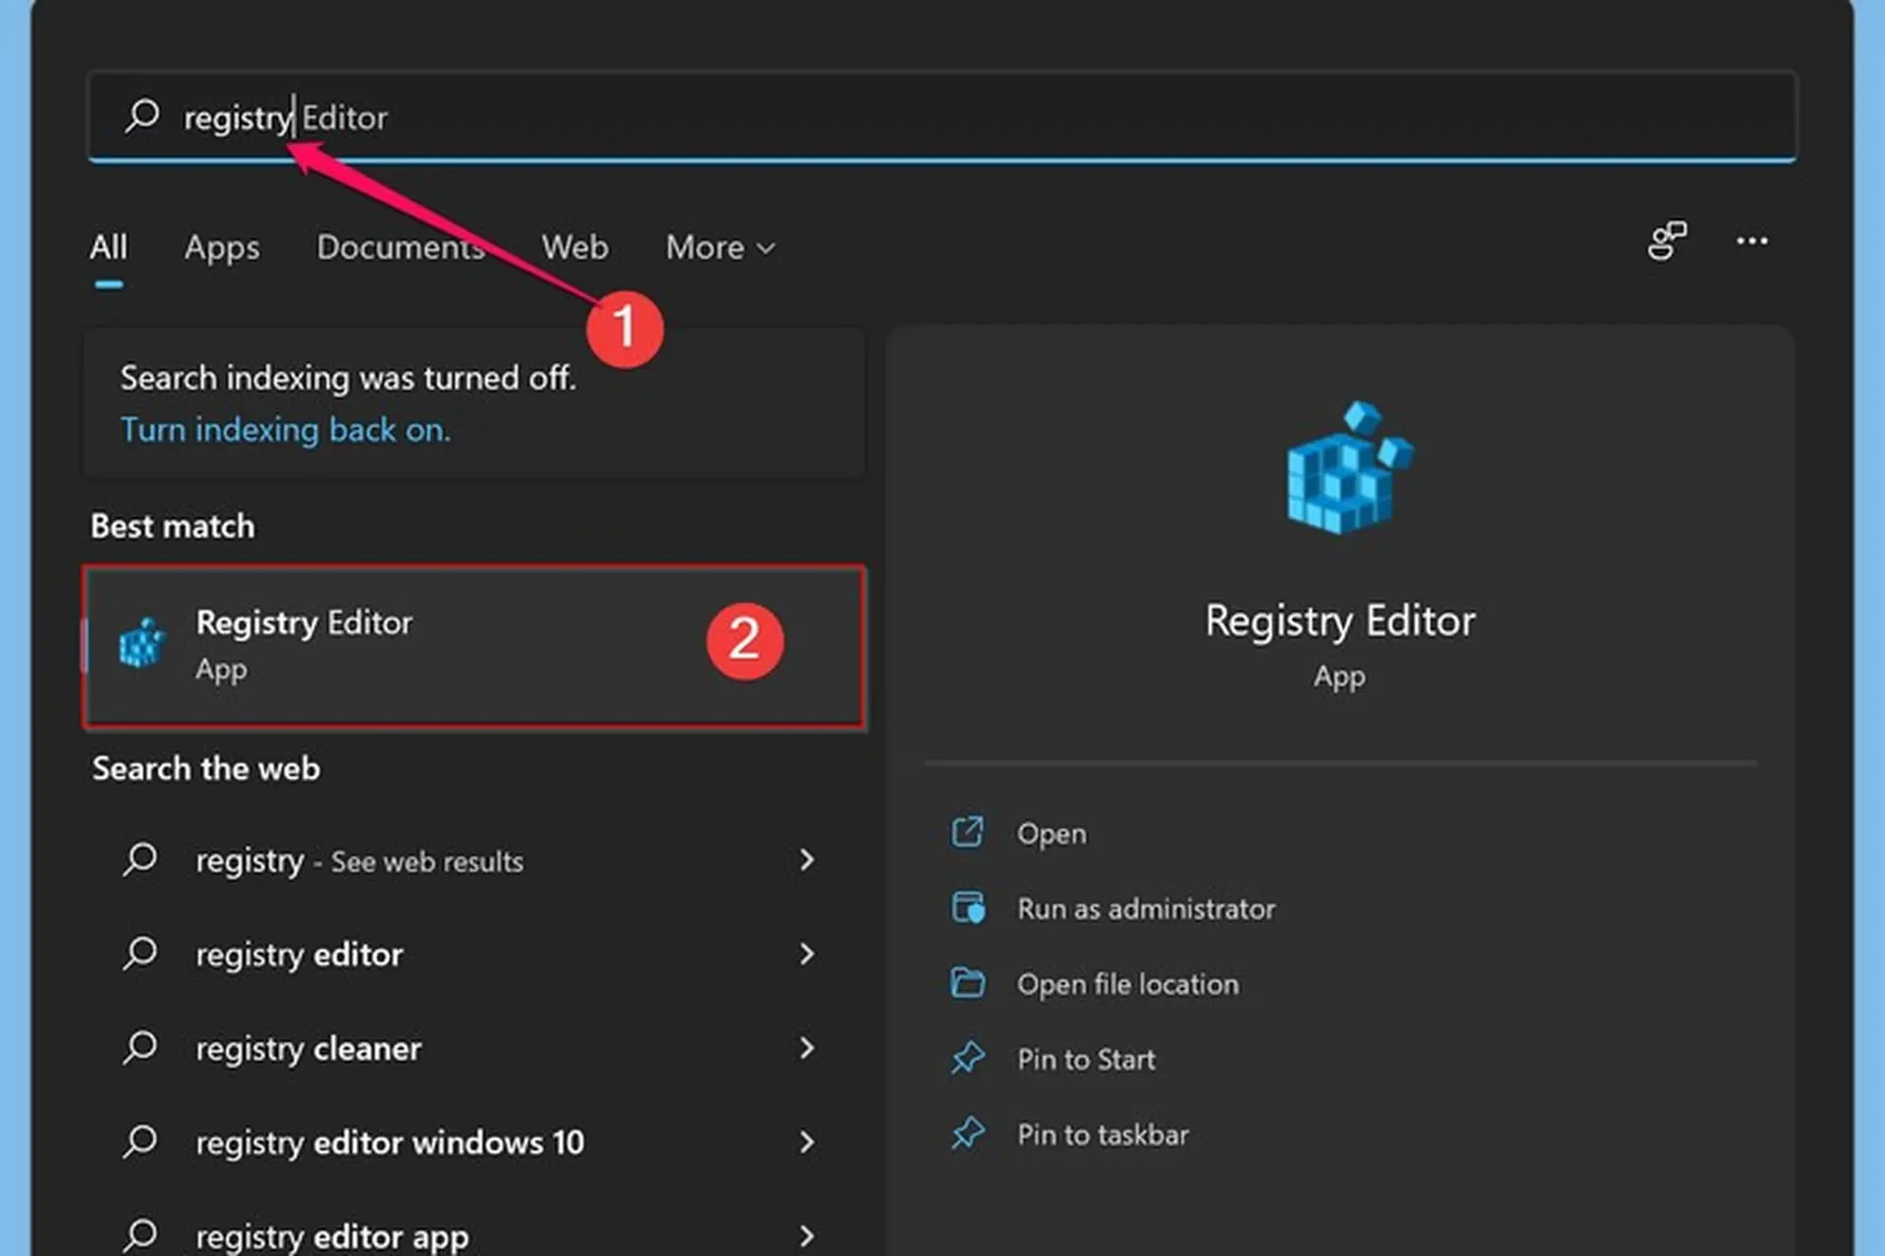Expand the More filter dropdown
This screenshot has height=1256, width=1885.
click(x=720, y=248)
